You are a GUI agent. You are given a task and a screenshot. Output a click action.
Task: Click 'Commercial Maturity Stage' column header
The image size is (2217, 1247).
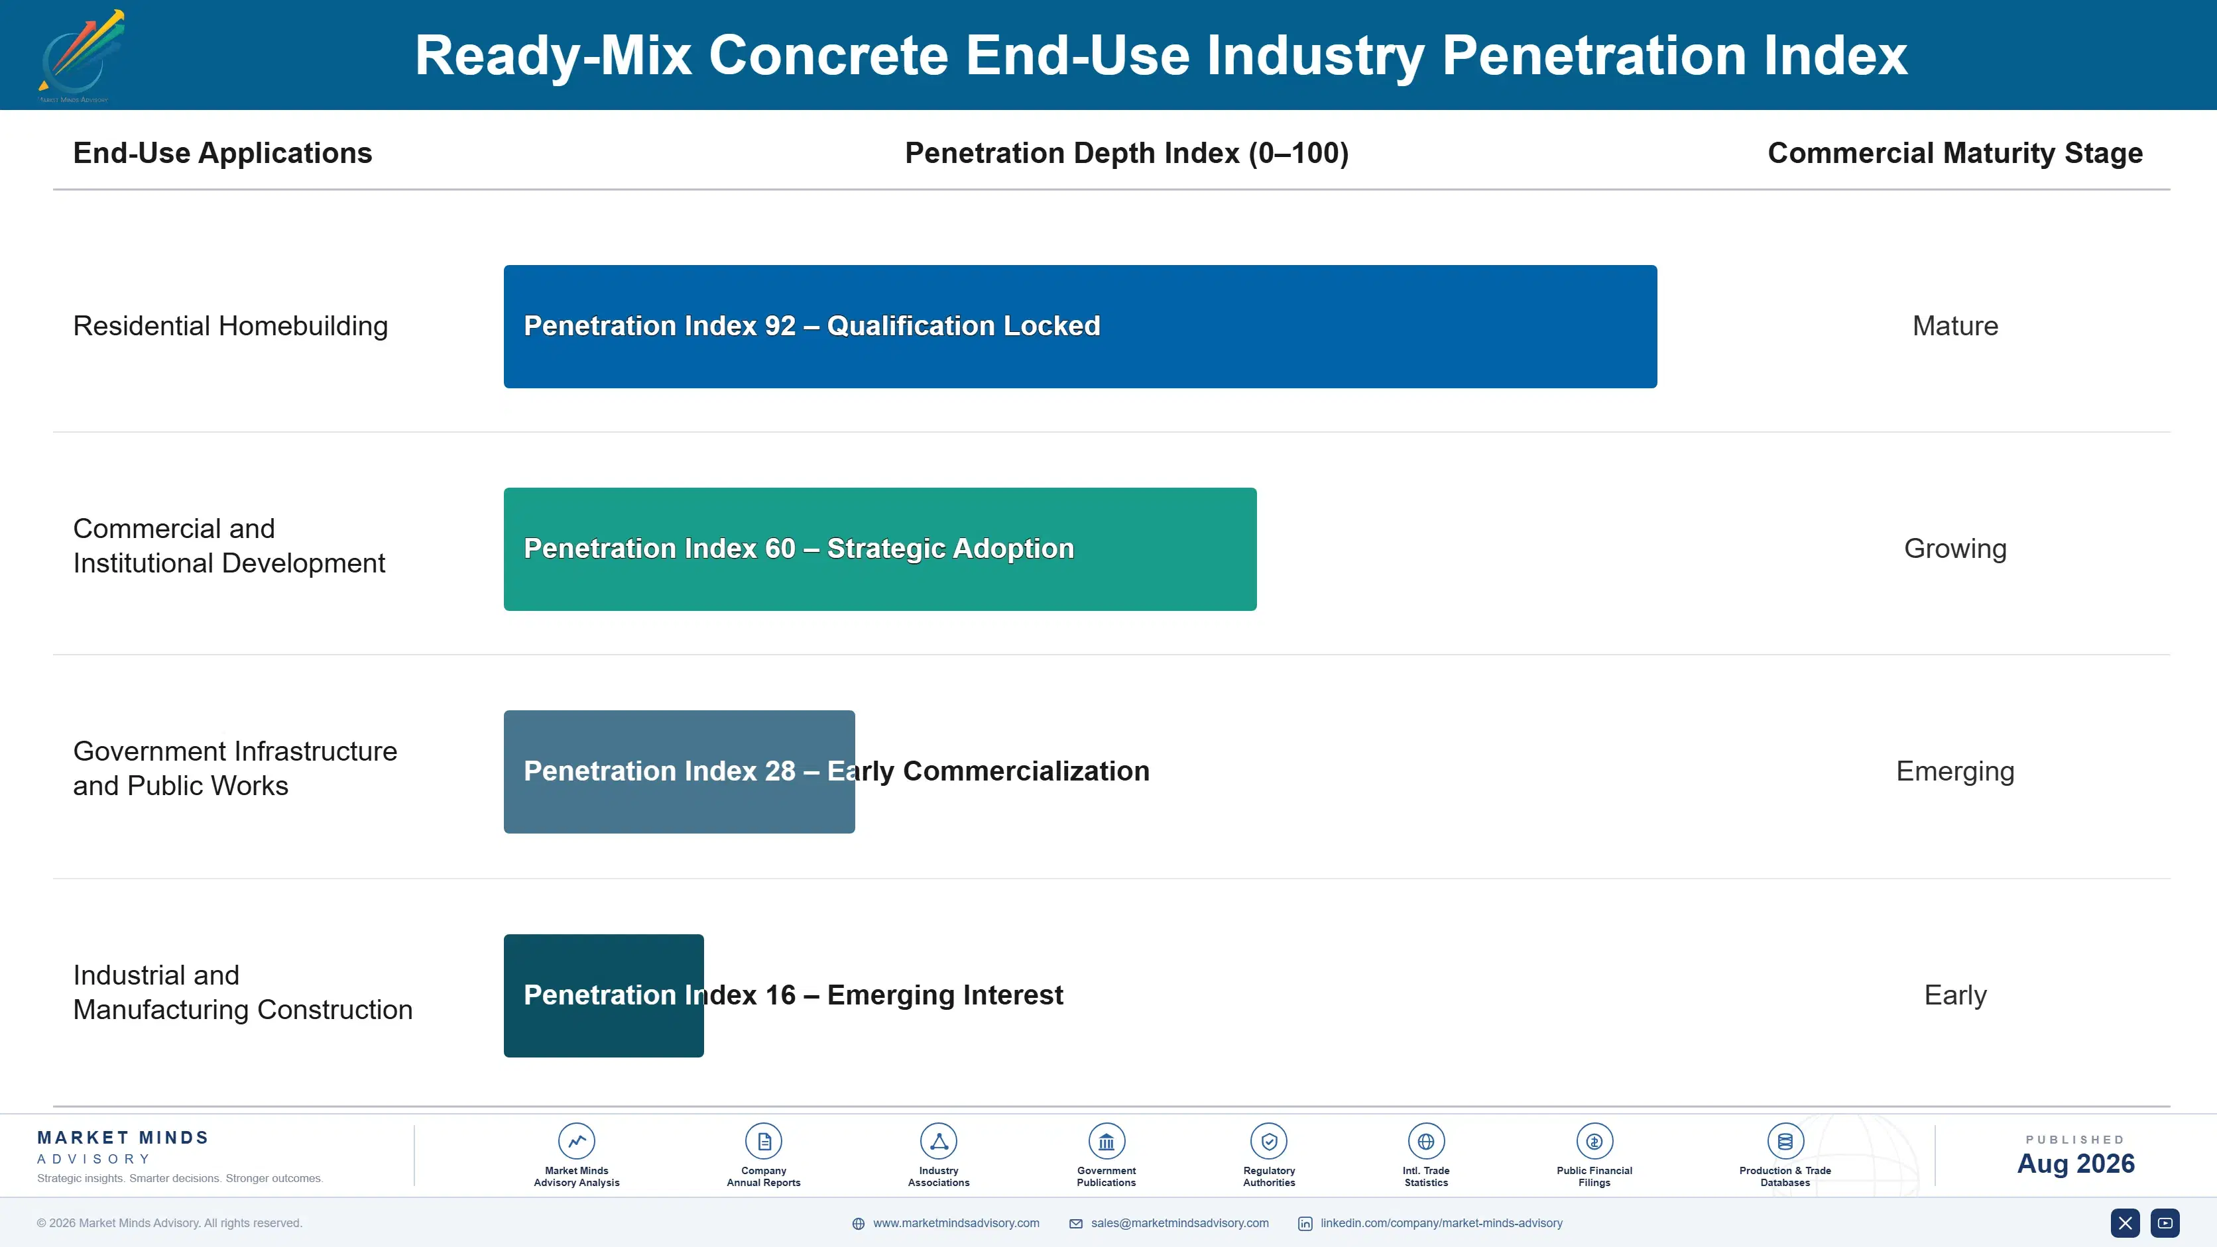pyautogui.click(x=1955, y=153)
